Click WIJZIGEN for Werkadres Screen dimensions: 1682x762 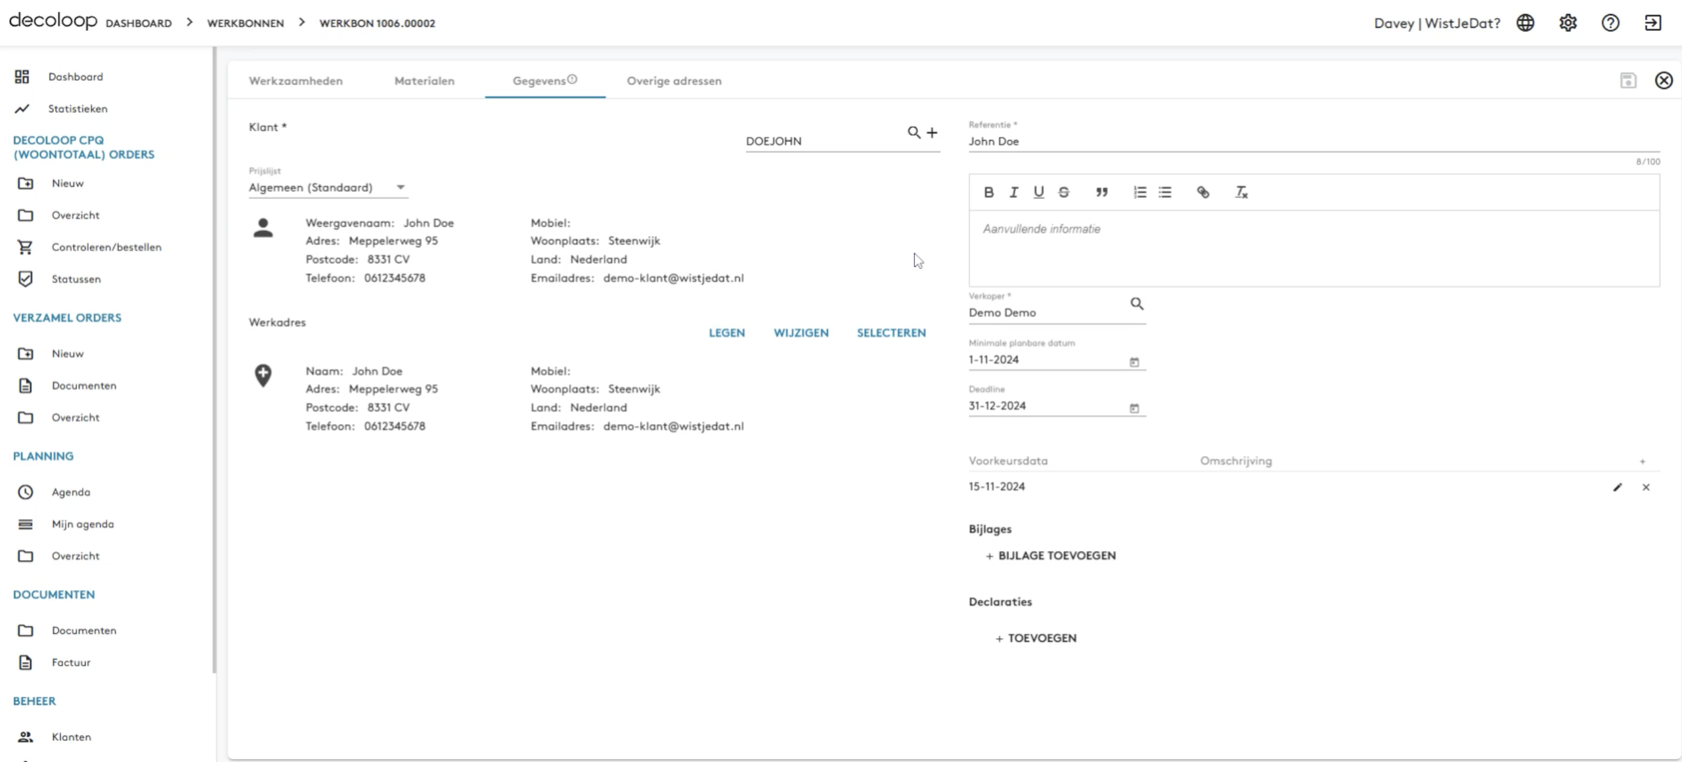pyautogui.click(x=800, y=332)
